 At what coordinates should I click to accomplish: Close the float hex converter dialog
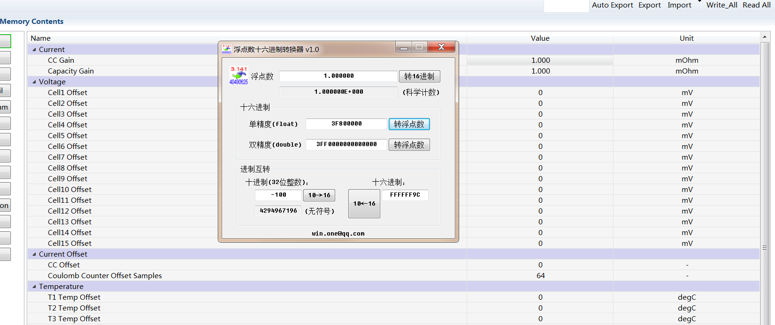pyautogui.click(x=441, y=47)
